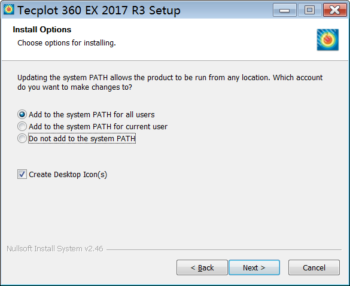Abort setup via the Cancel button

pos(314,267)
